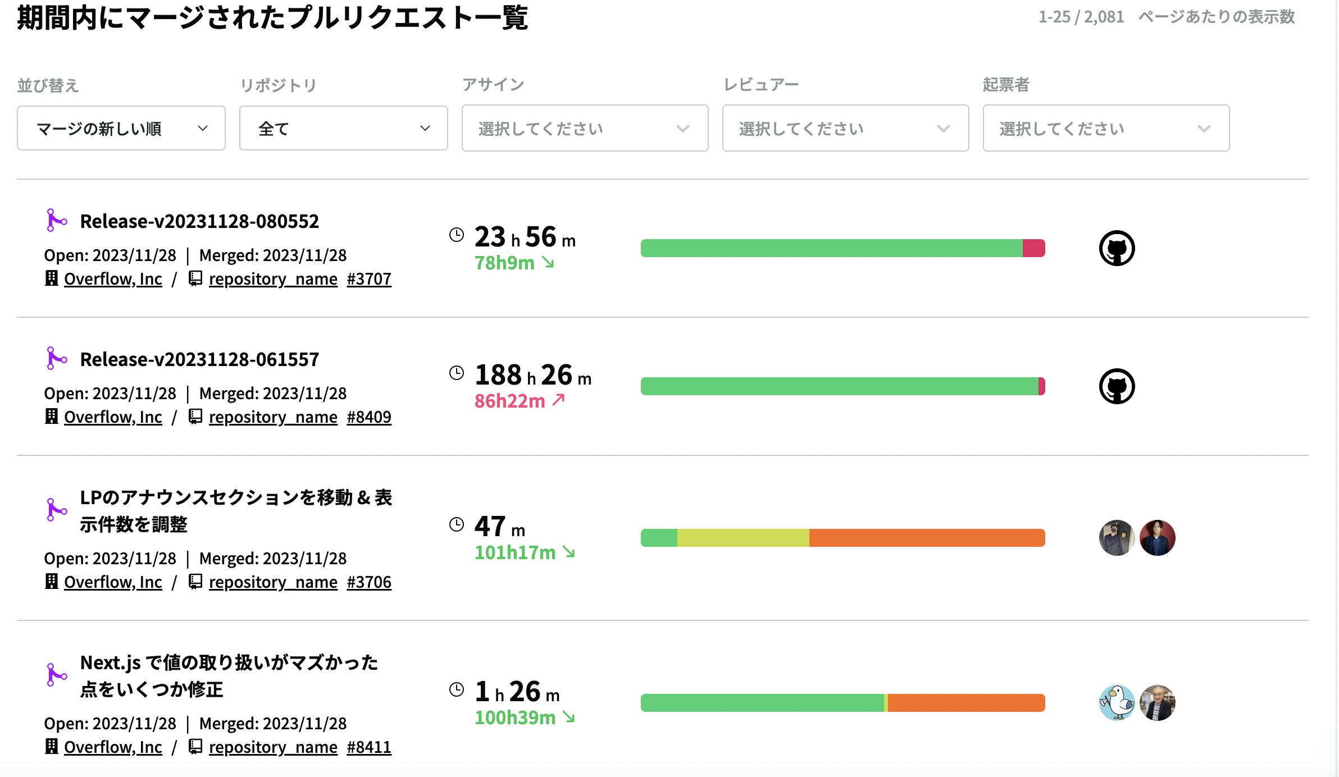Click red segment of 23h56m progress bar
The image size is (1339, 777).
(x=1033, y=248)
